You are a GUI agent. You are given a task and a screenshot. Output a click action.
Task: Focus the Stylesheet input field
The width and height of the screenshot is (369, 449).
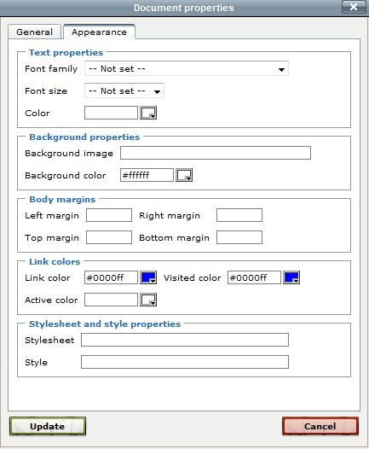click(185, 340)
